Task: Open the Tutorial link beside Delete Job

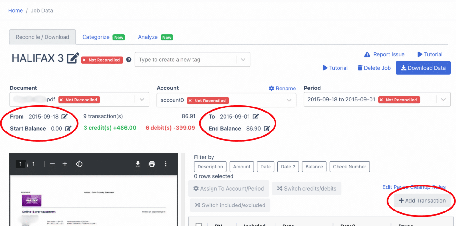Action: 335,68
